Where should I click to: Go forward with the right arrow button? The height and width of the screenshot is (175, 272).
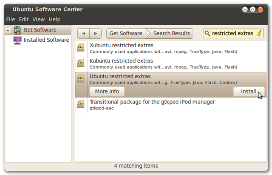[95, 33]
